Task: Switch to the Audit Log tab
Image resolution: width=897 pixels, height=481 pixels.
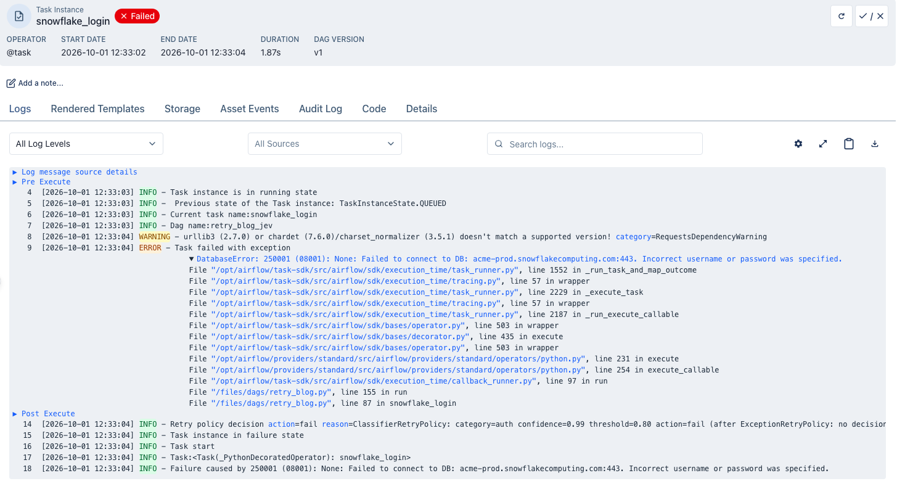Action: click(x=321, y=109)
